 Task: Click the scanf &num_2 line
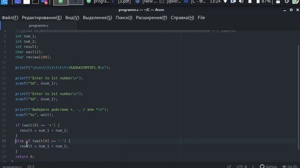pyautogui.click(x=37, y=99)
